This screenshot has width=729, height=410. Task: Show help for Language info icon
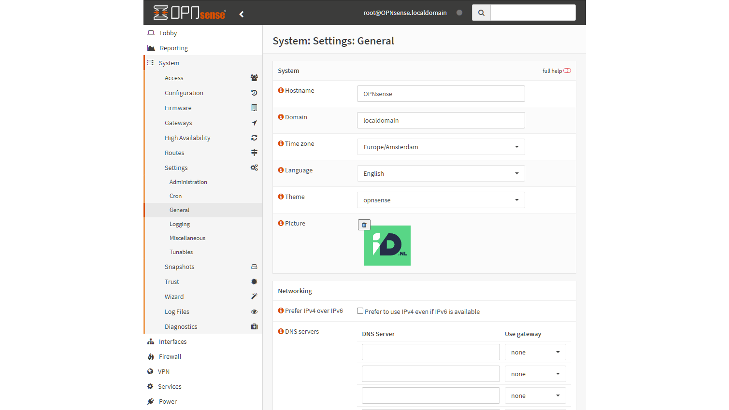tap(281, 170)
